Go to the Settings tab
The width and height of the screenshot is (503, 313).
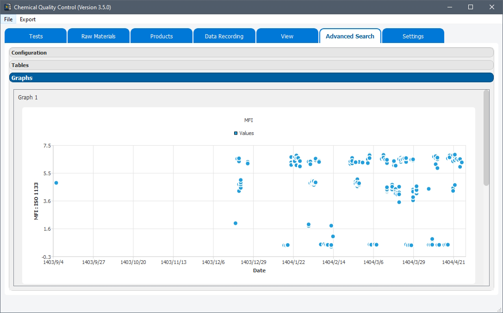tap(413, 36)
